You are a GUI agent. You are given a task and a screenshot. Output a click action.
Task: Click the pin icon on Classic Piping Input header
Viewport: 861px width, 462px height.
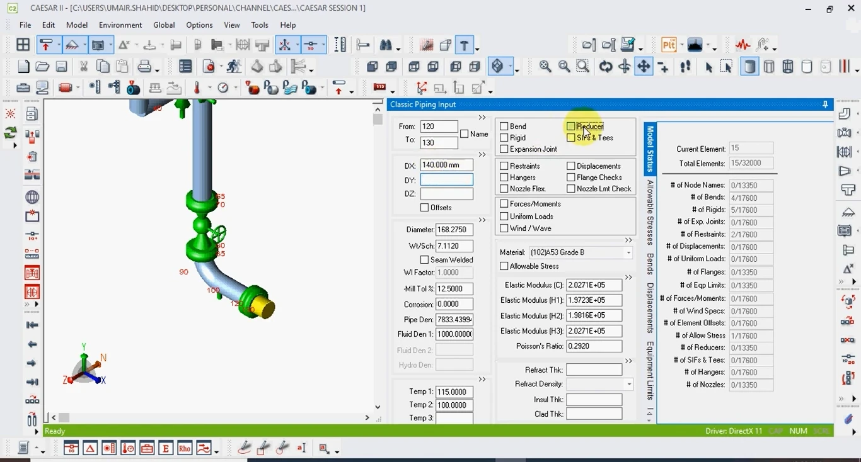coord(825,104)
